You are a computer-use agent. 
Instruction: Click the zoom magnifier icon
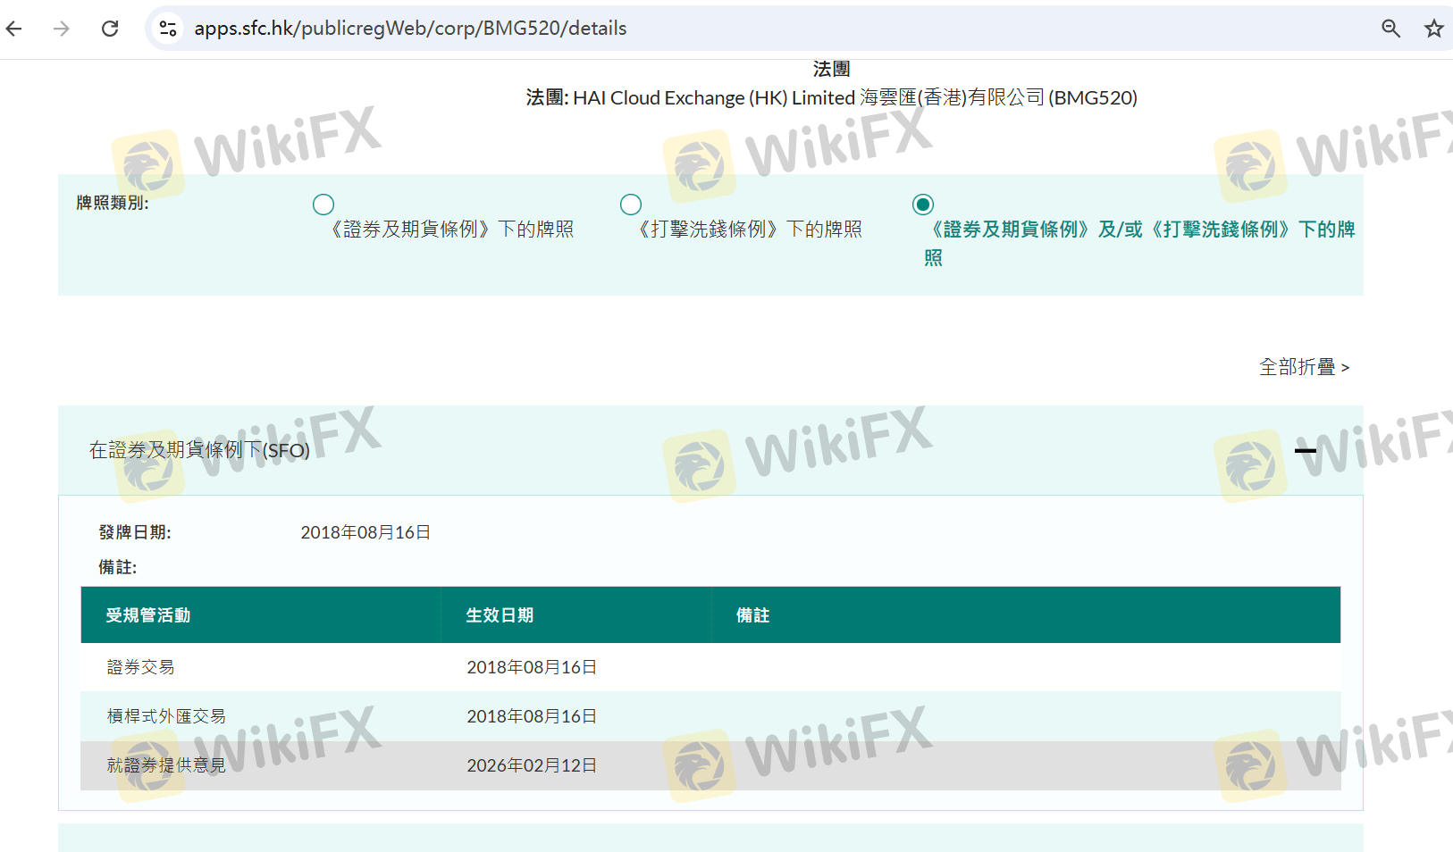pyautogui.click(x=1390, y=29)
